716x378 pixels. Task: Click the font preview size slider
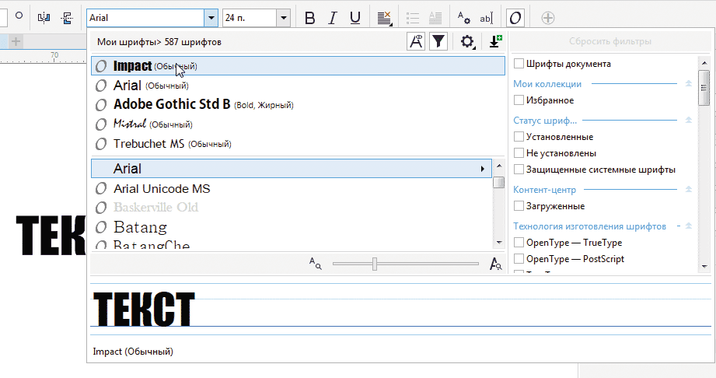(x=375, y=264)
